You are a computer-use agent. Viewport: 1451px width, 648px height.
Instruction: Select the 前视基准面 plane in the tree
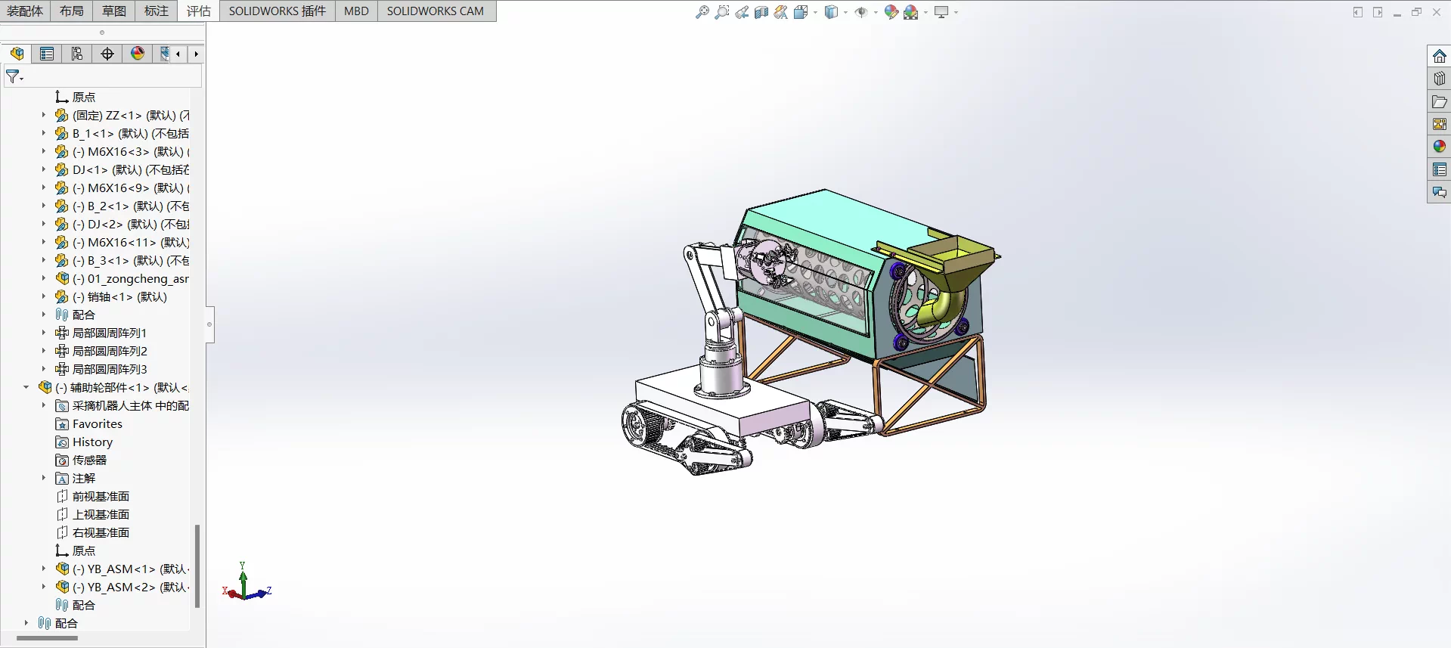pyautogui.click(x=101, y=497)
